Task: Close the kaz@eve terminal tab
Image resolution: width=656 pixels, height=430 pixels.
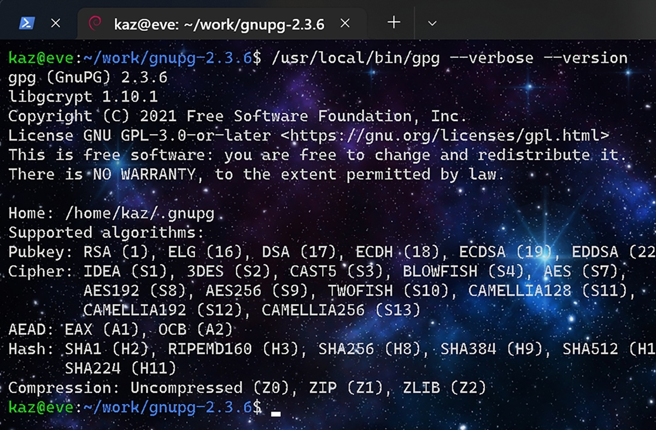Action: click(x=345, y=23)
